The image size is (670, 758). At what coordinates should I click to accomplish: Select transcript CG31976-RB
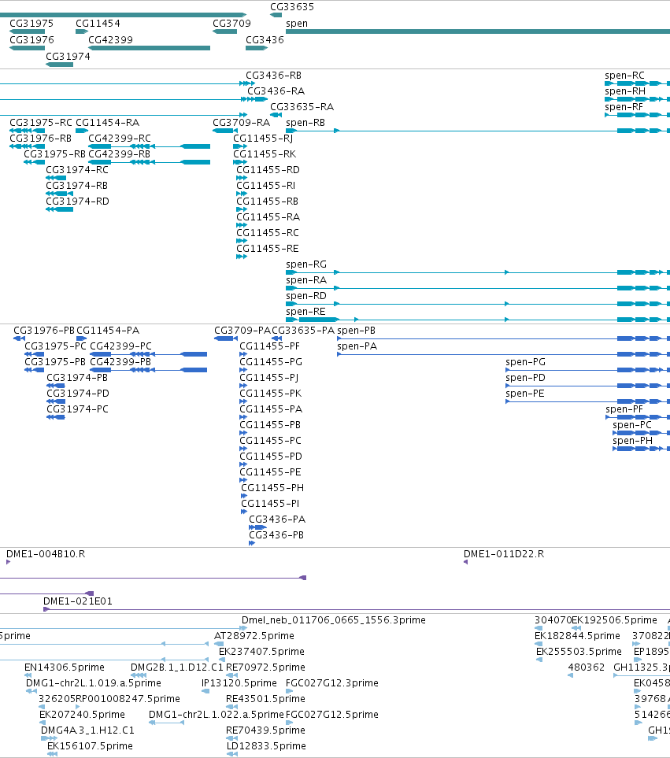tap(40, 139)
